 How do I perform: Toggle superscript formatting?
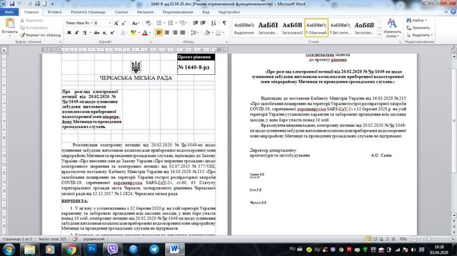coord(112,32)
